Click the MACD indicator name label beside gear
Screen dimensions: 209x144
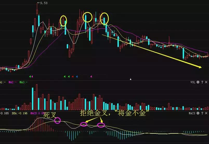coord(192,113)
